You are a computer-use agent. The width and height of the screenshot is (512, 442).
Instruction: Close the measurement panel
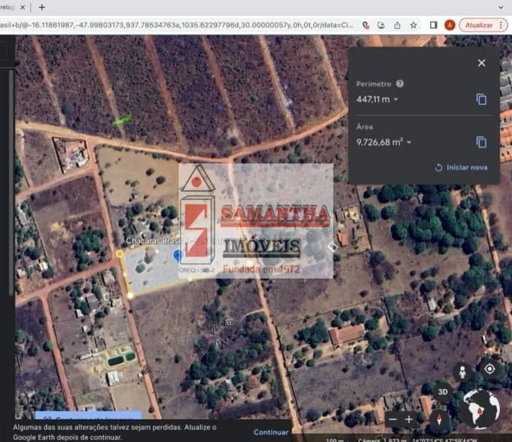pos(481,63)
